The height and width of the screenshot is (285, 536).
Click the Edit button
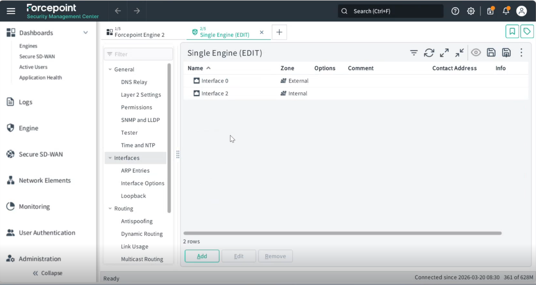click(239, 256)
